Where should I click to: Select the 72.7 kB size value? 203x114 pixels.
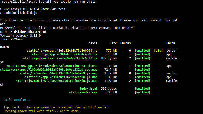point(110,70)
